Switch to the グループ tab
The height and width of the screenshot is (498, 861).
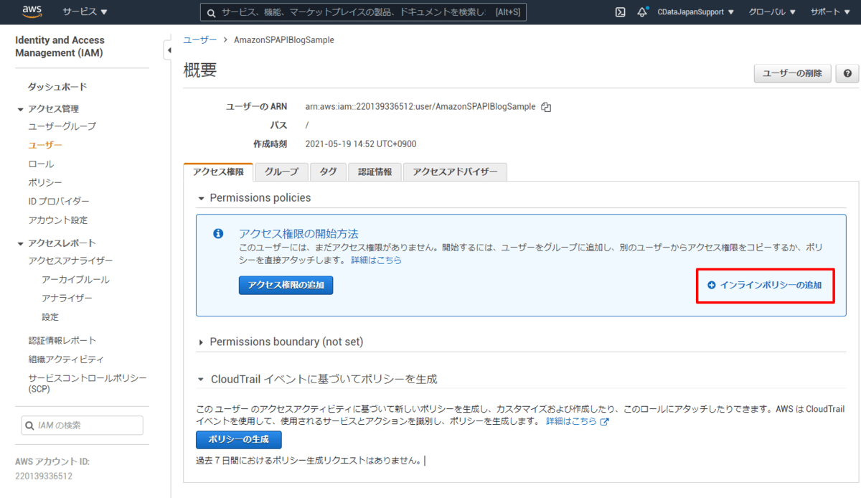coord(281,172)
